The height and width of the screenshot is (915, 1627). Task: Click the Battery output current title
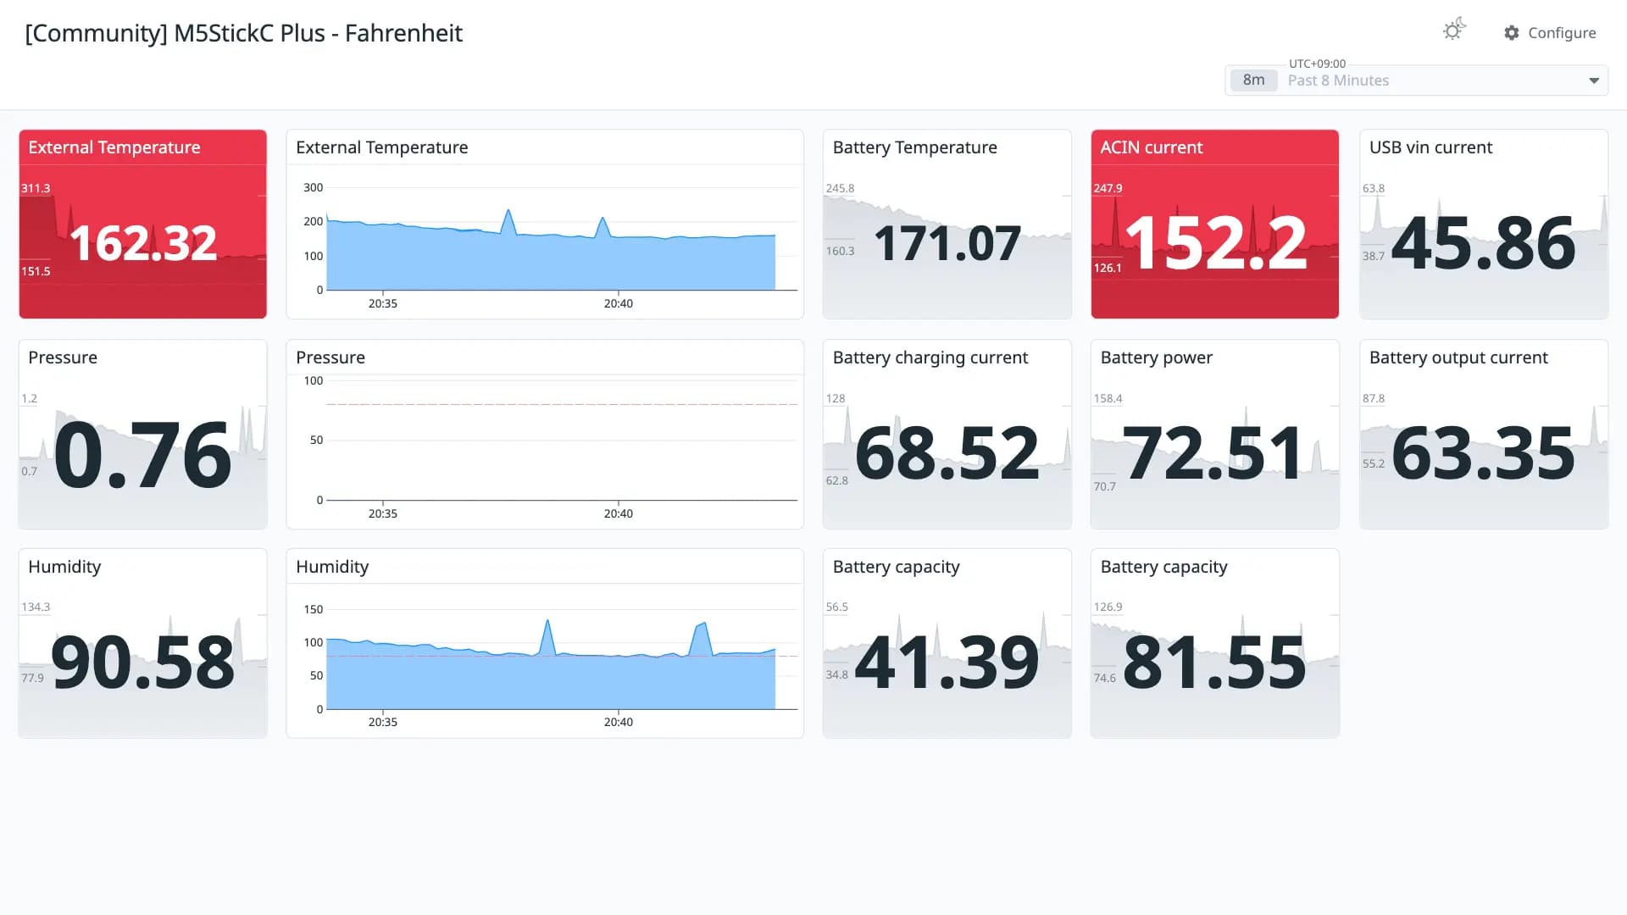[1458, 358]
